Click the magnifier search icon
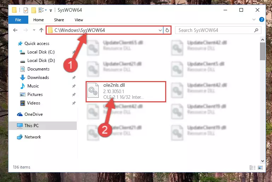The width and height of the screenshot is (272, 182). (256, 30)
